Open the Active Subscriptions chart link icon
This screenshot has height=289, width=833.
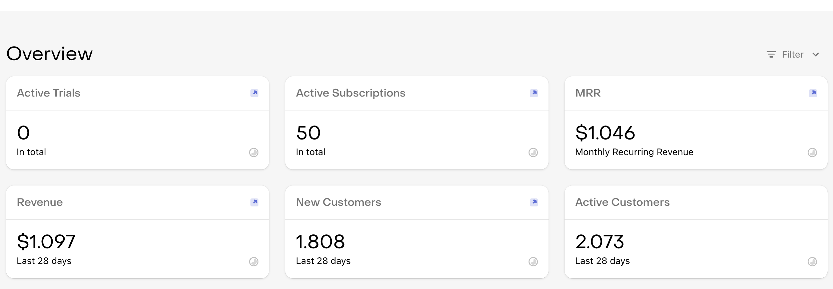pos(534,93)
